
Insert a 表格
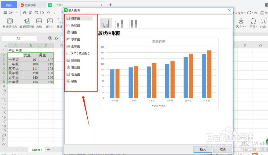point(39,23)
